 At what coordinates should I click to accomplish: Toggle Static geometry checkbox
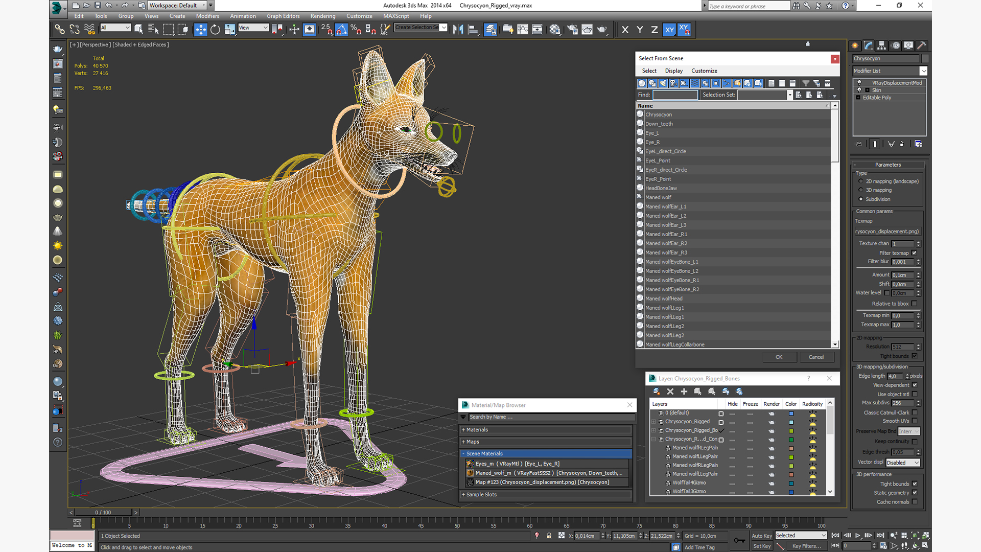(915, 493)
